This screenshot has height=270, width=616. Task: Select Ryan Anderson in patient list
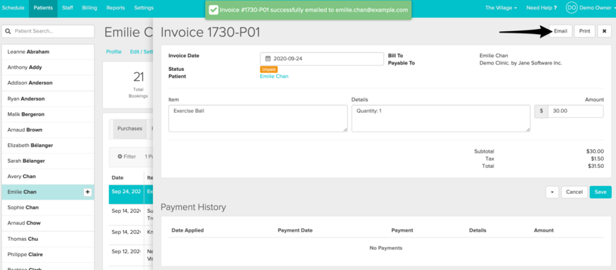48,99
